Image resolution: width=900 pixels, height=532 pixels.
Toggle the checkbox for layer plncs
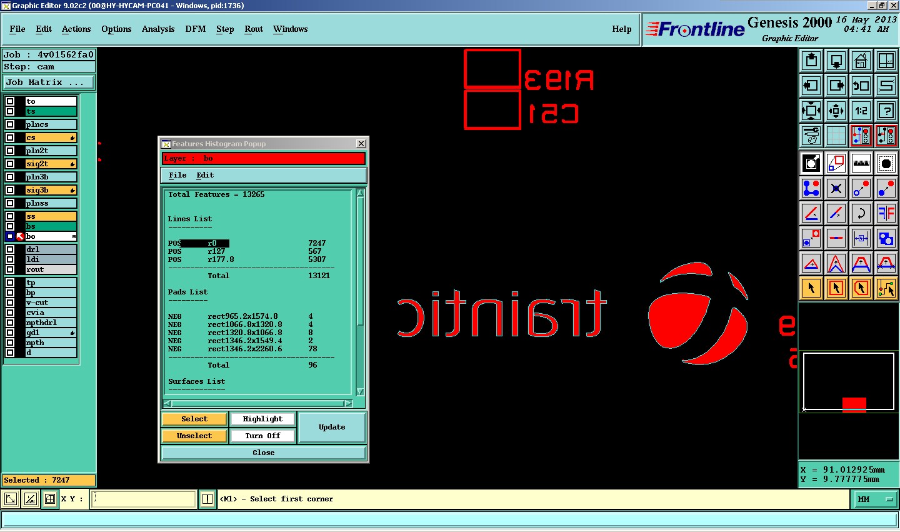(10, 124)
